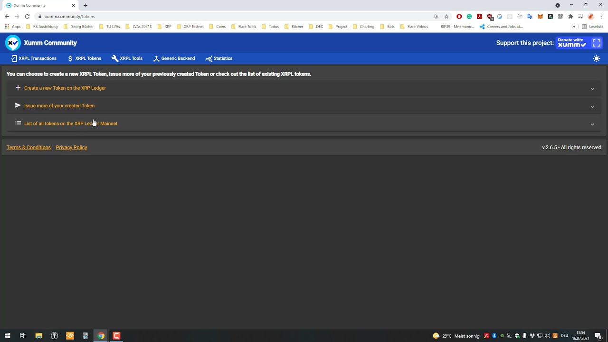Open the Donate with Xumm button
This screenshot has width=608, height=342.
(579, 43)
